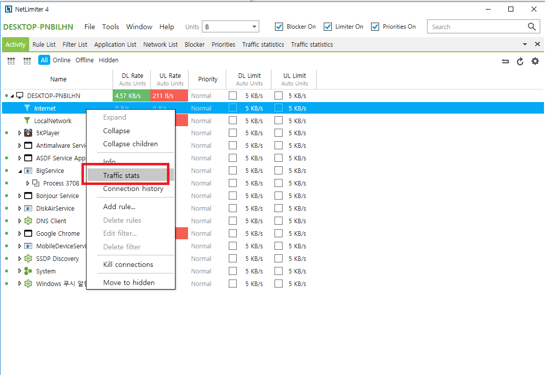Sort by the DL Rate column header

pos(132,79)
